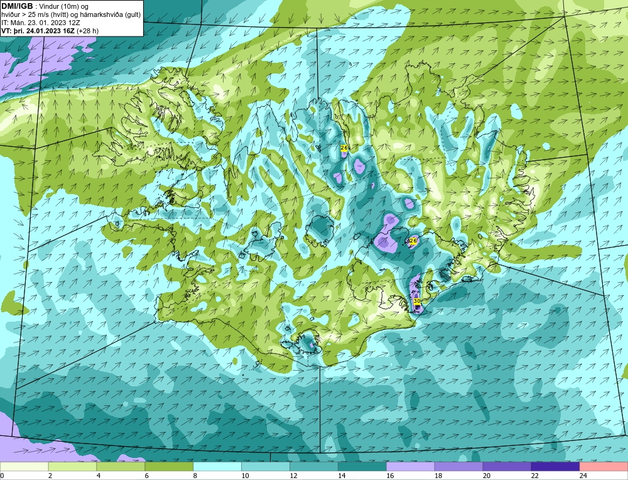Click the yellow "30" maximum gust label
Viewport: 628px width, 480px height.
click(x=416, y=301)
